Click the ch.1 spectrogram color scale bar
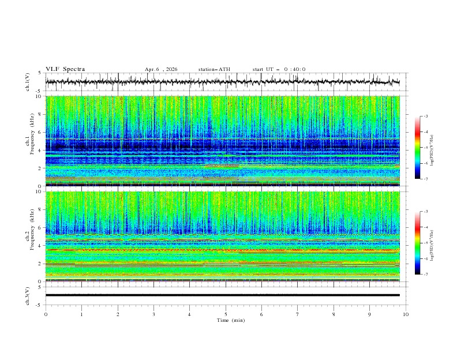The width and height of the screenshot is (457, 353). 417,148
